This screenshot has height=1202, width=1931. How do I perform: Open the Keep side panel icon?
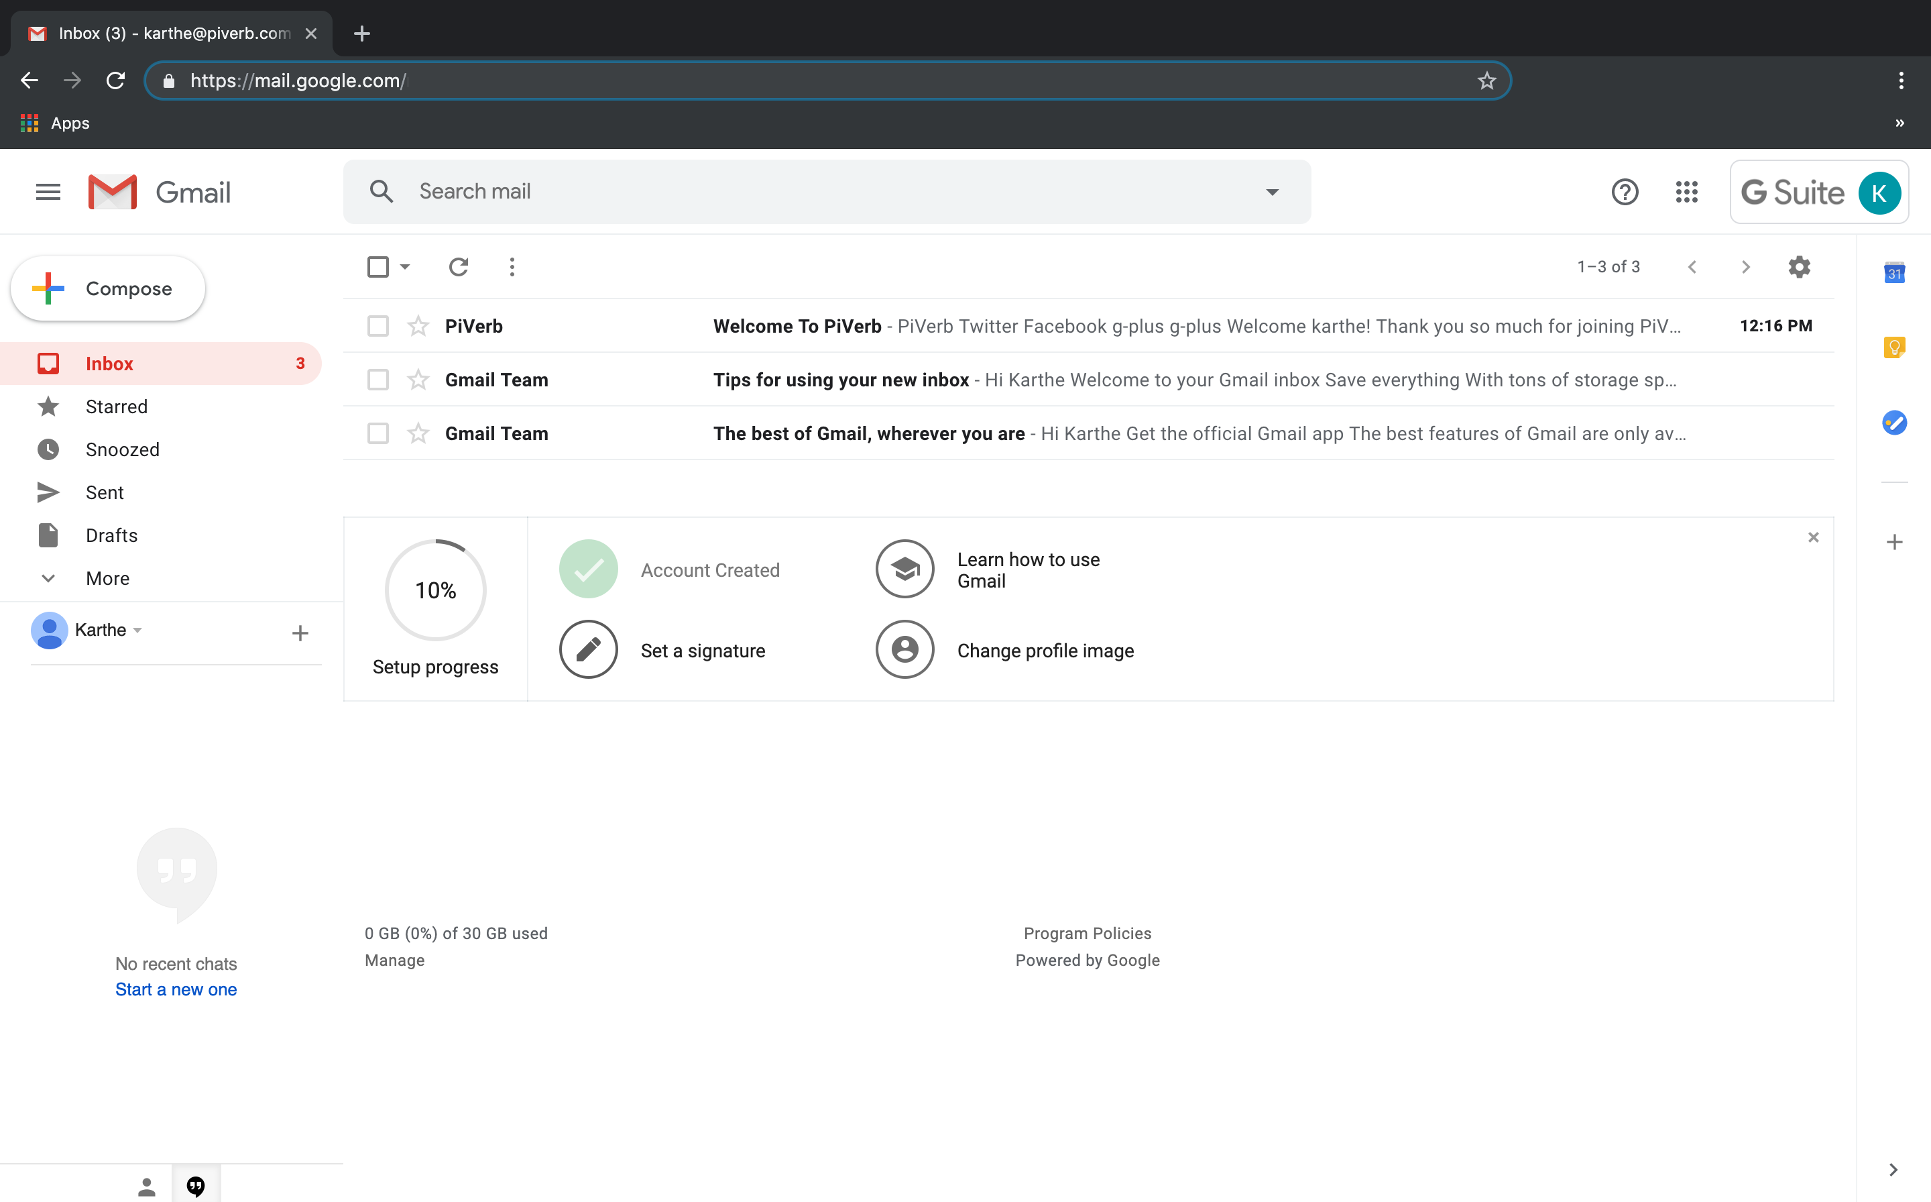coord(1894,347)
